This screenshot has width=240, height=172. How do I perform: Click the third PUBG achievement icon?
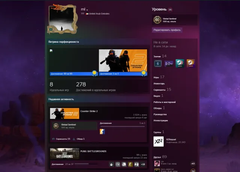[x=124, y=164]
